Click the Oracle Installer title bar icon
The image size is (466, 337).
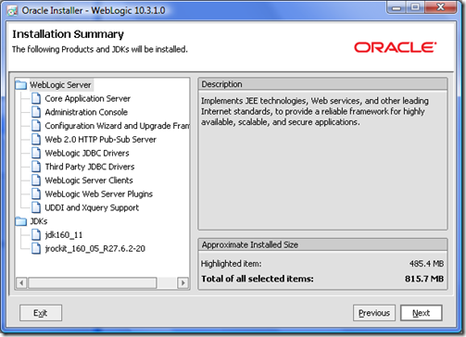tap(12, 11)
